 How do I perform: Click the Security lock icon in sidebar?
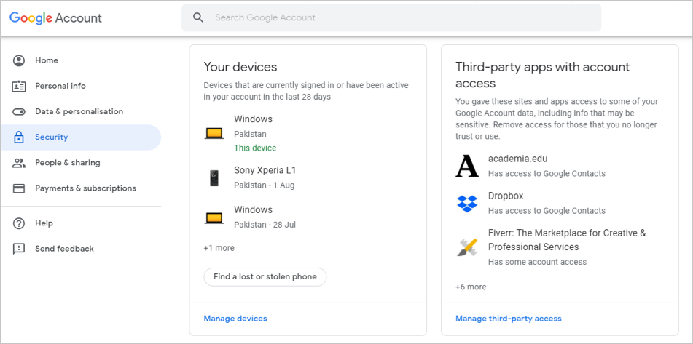point(19,137)
